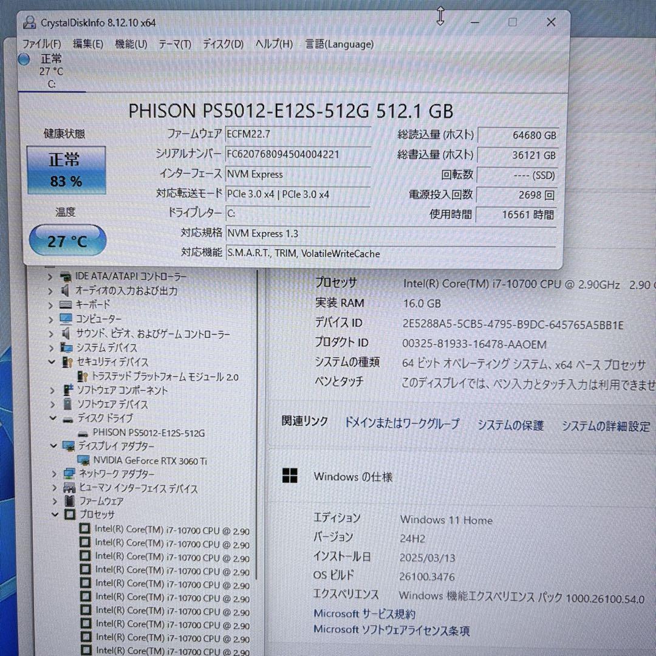Viewport: 656px width, 656px height.
Task: Expand ヒューマン インターフェイス デバイス node
Action: [55, 488]
